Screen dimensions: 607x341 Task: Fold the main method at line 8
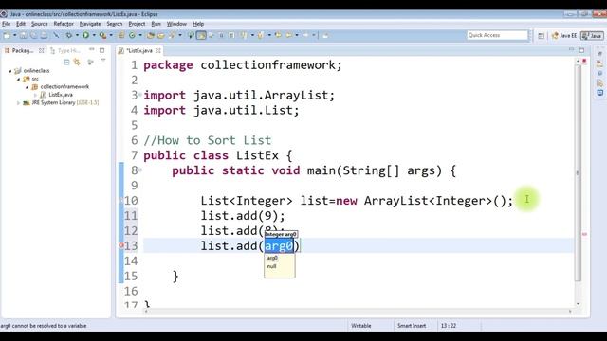click(140, 170)
